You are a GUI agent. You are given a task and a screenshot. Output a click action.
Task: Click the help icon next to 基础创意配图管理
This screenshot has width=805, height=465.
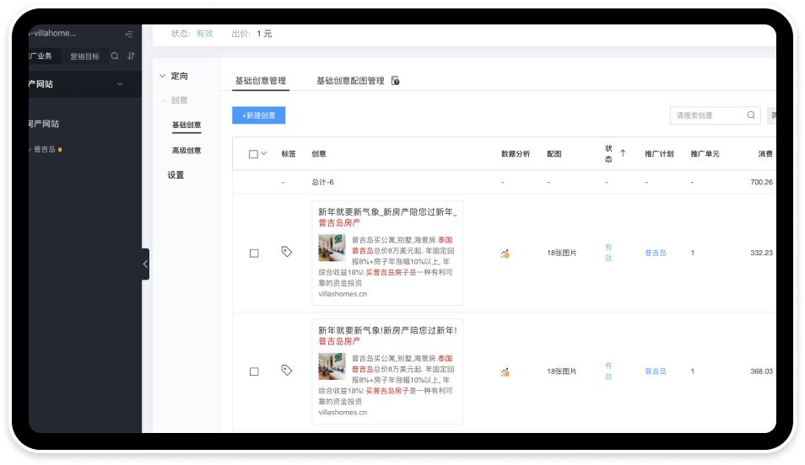click(x=396, y=82)
